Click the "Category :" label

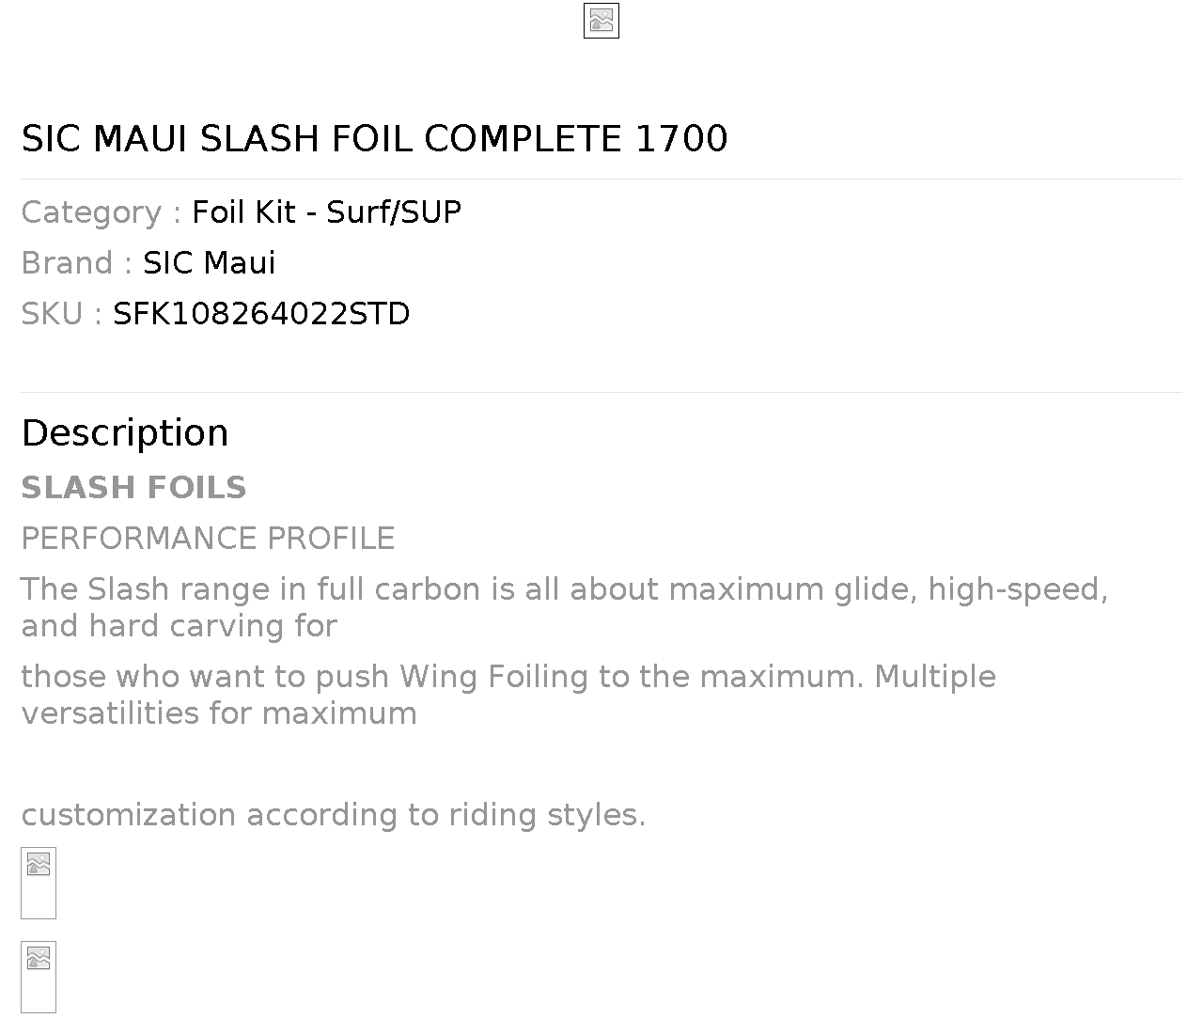click(102, 212)
